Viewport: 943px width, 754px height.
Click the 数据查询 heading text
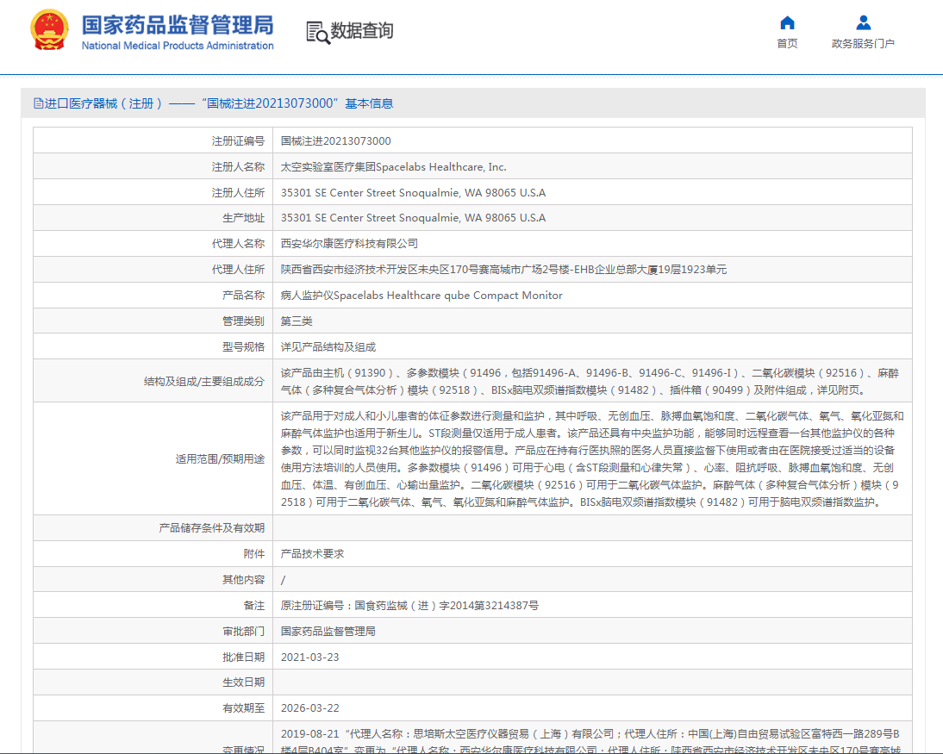tap(362, 30)
